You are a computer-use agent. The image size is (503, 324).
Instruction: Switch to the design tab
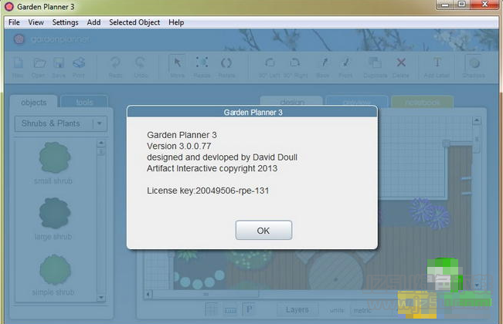coord(291,101)
